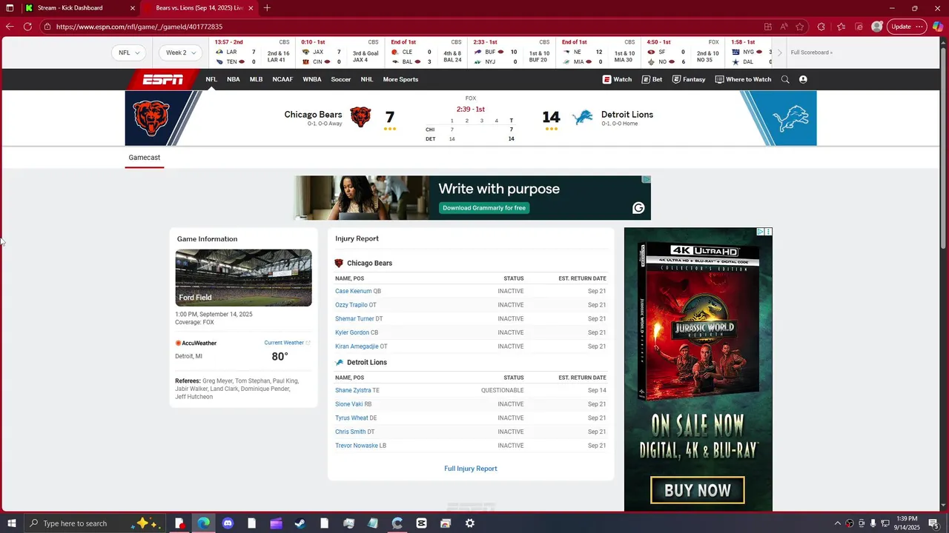Open the Full Injury Report link
Image resolution: width=949 pixels, height=533 pixels.
point(471,469)
